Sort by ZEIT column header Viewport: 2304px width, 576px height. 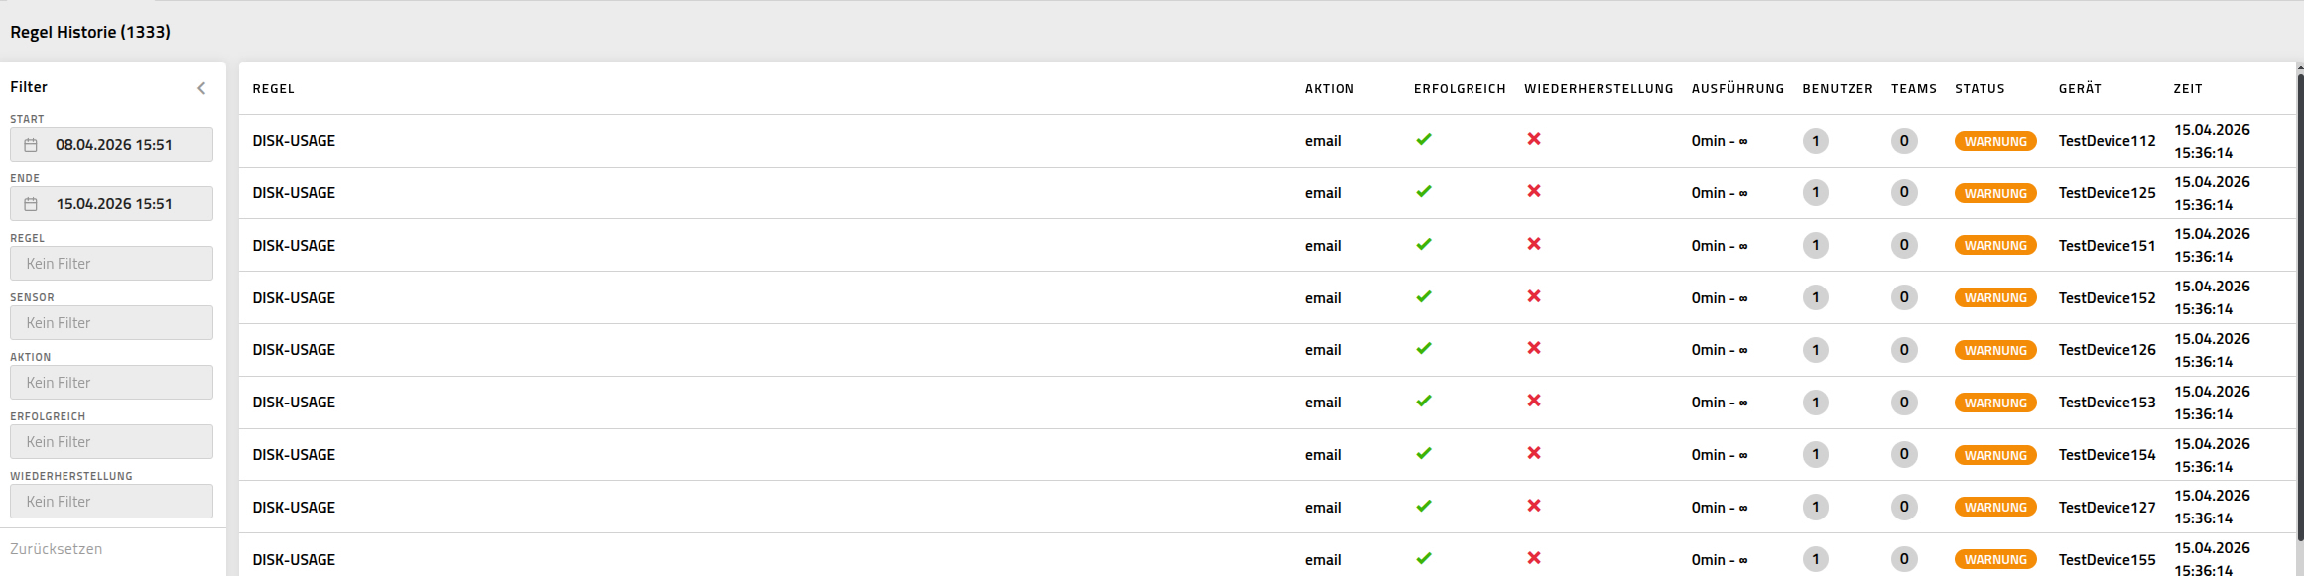pyautogui.click(x=2188, y=89)
